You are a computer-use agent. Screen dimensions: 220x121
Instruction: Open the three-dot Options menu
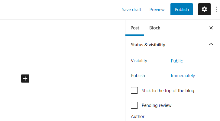tap(216, 9)
